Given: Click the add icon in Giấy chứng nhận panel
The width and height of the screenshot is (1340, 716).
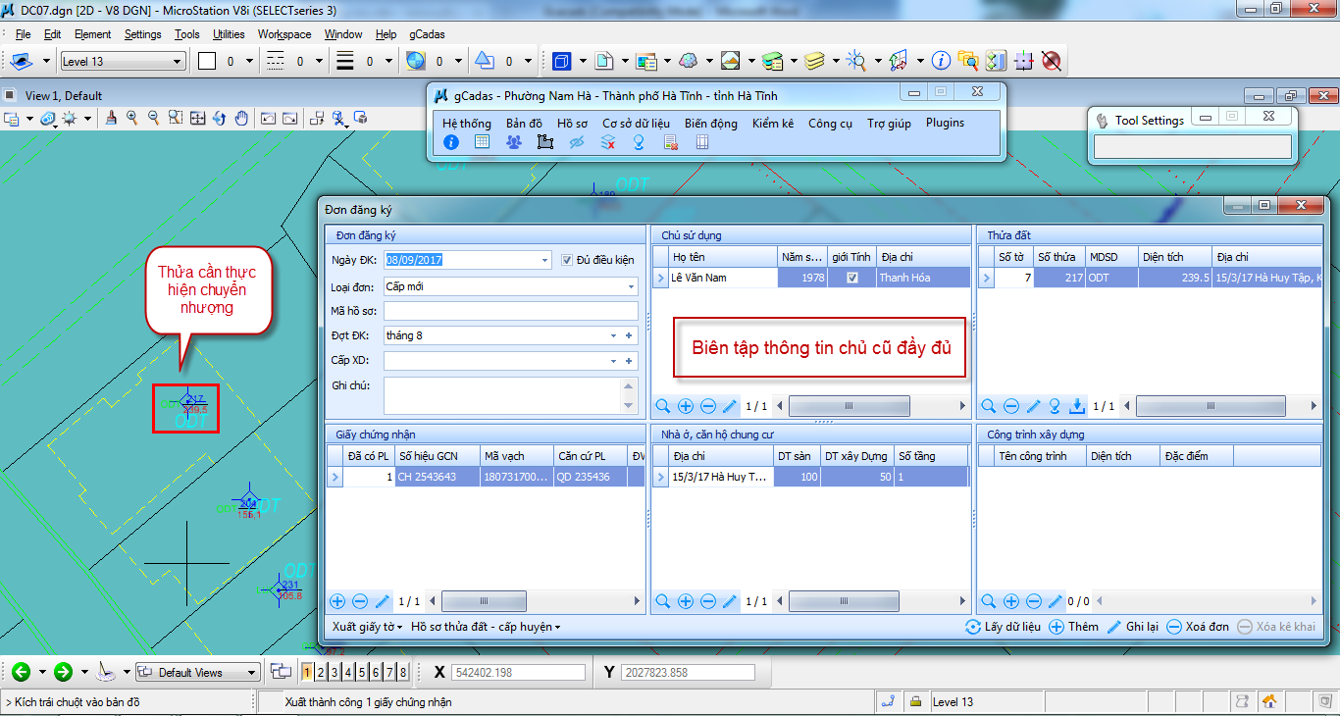Looking at the screenshot, I should point(337,601).
